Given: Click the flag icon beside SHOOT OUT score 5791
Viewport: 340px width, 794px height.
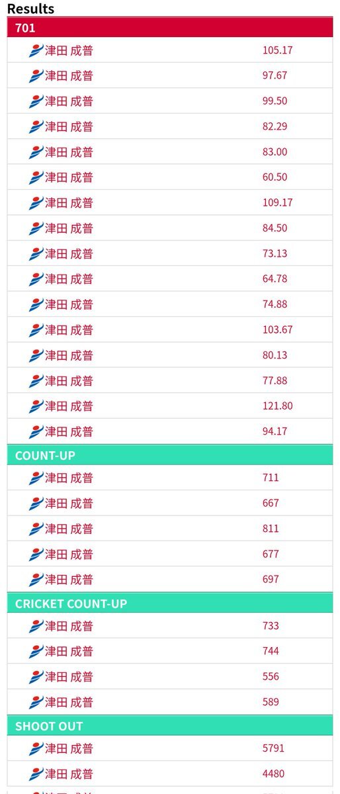Looking at the screenshot, I should click(x=36, y=749).
